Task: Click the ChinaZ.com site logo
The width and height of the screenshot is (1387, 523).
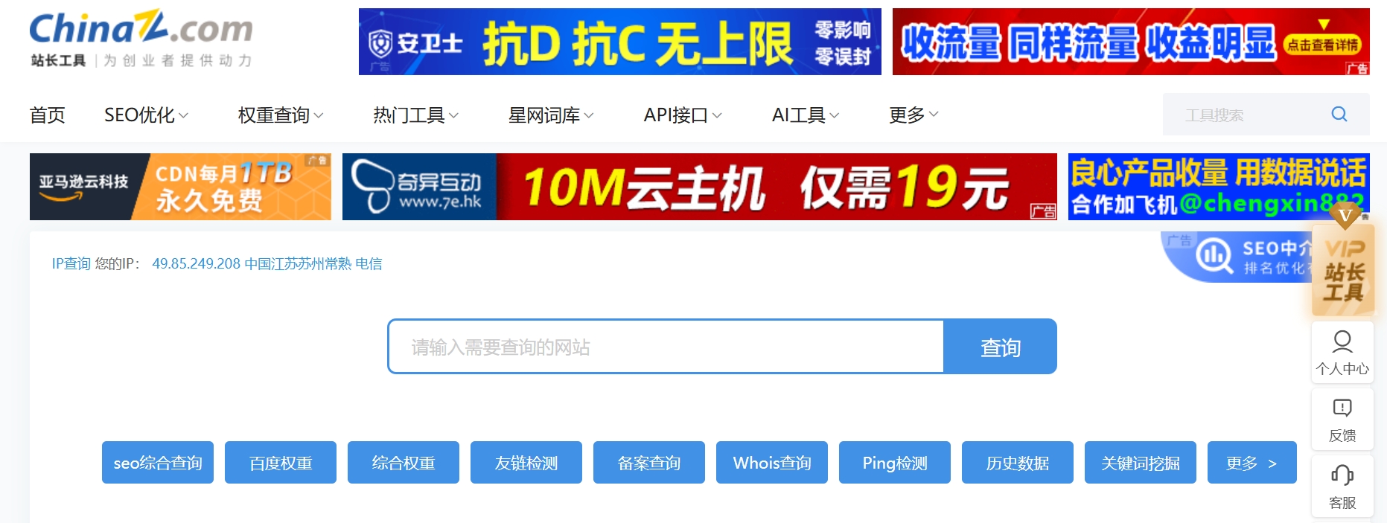Action: point(141,39)
